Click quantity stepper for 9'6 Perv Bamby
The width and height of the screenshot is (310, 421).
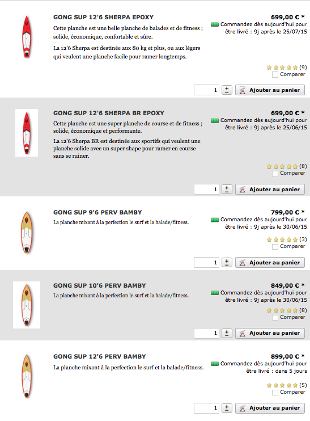[227, 262]
